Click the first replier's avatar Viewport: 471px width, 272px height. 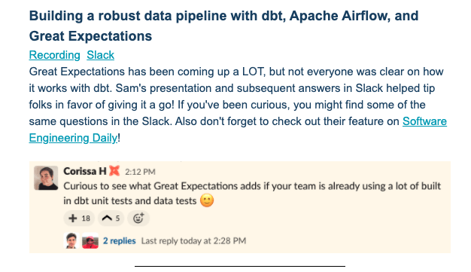71,240
